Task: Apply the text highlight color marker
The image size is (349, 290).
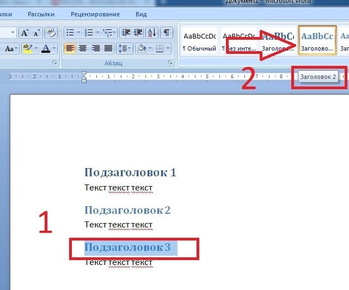Action: (x=27, y=48)
